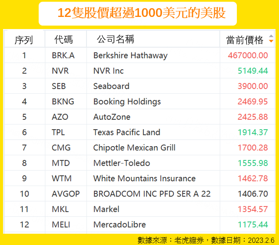Screen dimensions: 279x245
Task: Click ticker MELI
Action: [61, 225]
